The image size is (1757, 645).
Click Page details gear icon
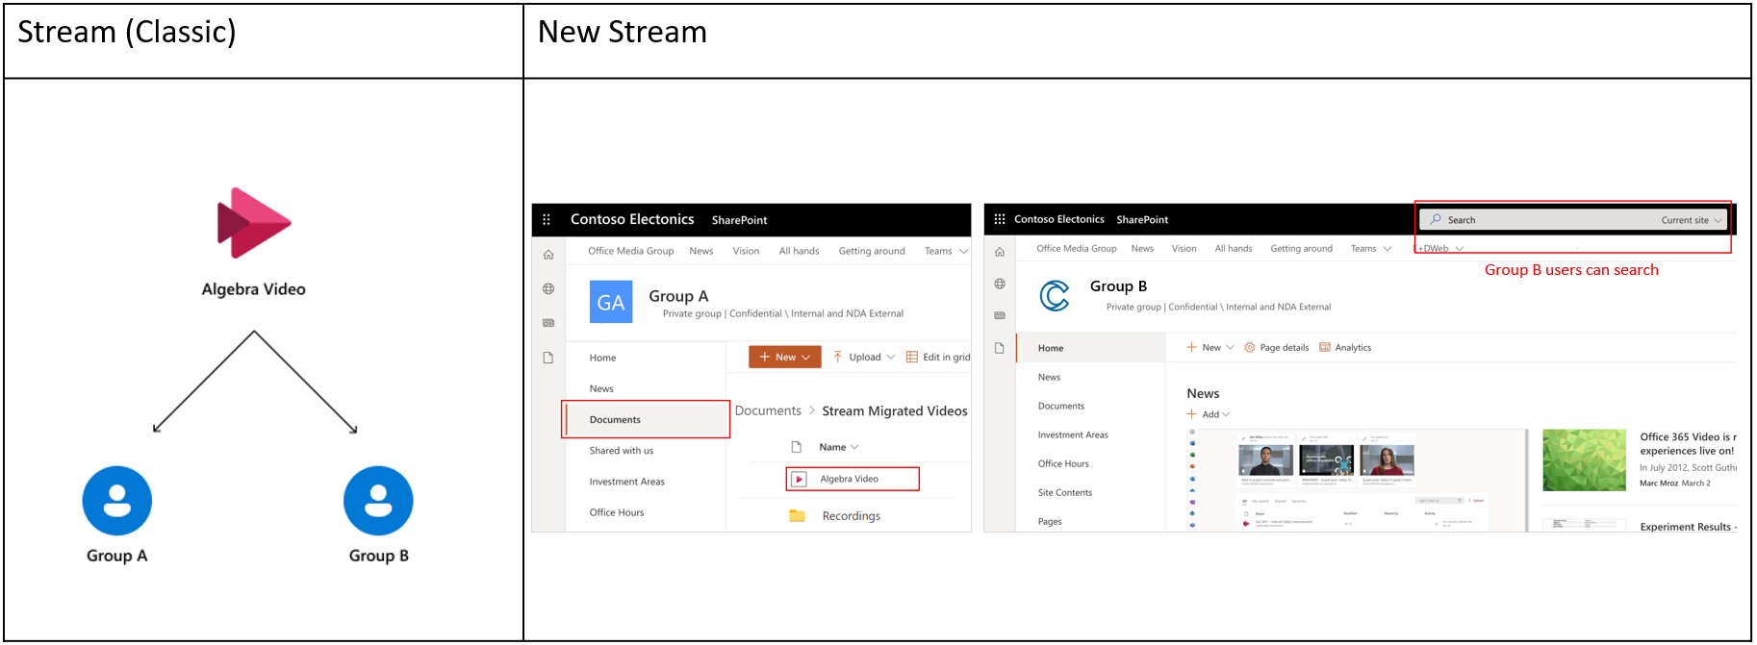[1250, 347]
